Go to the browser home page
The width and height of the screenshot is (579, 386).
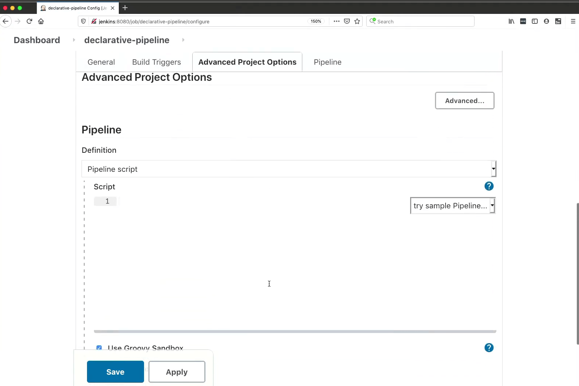coord(41,21)
